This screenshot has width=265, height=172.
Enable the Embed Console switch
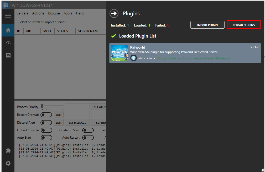pos(46,130)
